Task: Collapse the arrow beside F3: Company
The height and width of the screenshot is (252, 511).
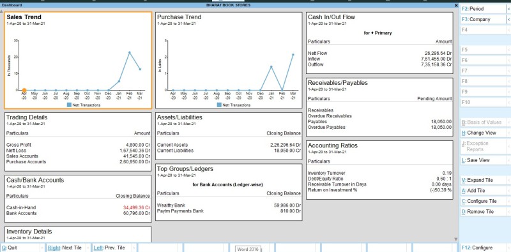Action: point(508,20)
